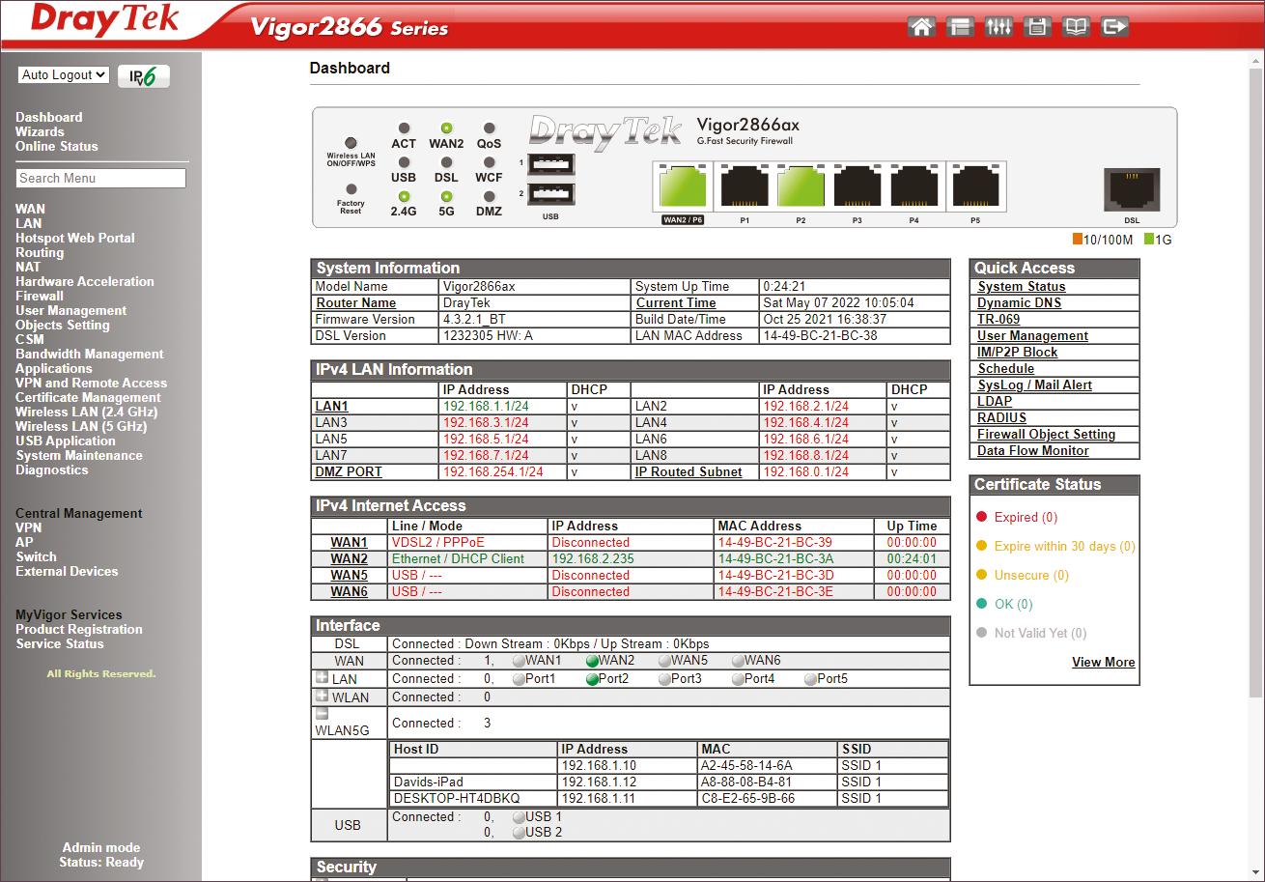Click in the Search Menu field
Screen dimensions: 1265x882
coord(100,178)
